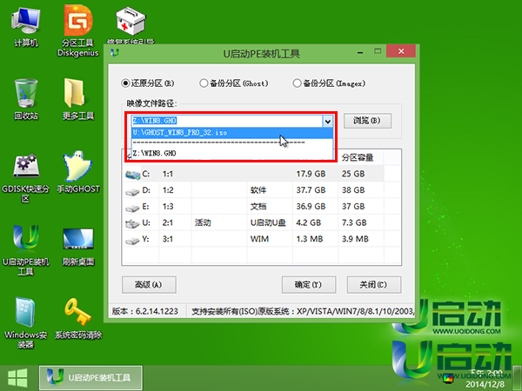
Task: Select the E: partition row label
Action: pos(146,207)
